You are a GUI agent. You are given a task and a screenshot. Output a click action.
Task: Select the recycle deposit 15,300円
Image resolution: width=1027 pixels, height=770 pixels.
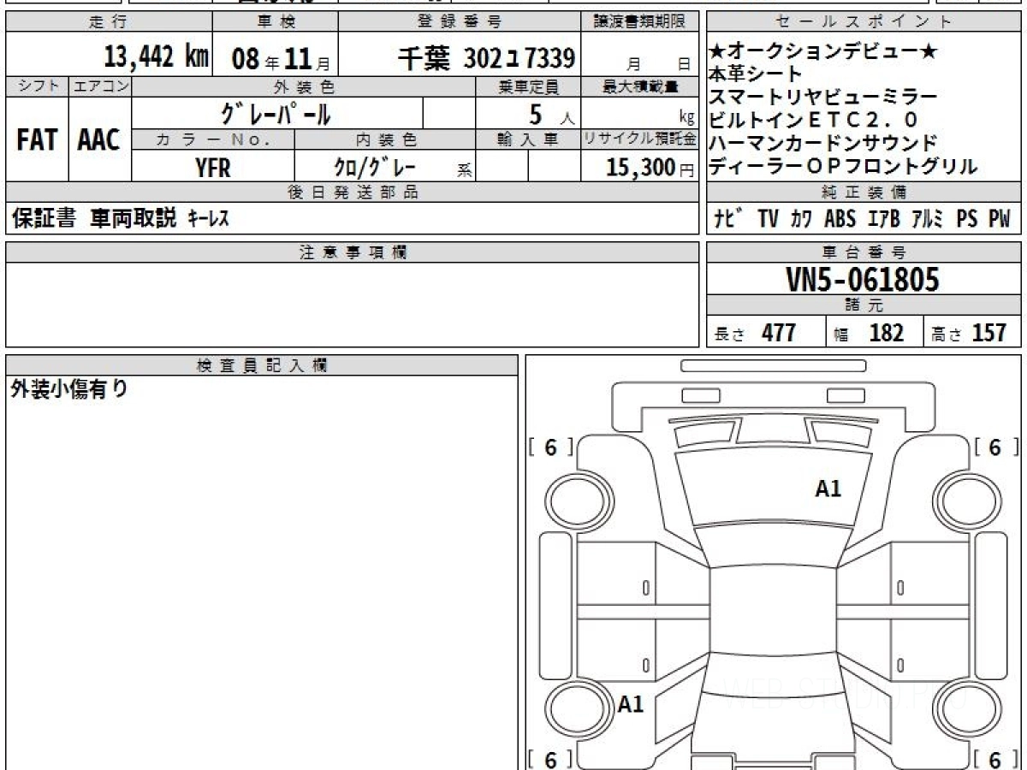[651, 168]
